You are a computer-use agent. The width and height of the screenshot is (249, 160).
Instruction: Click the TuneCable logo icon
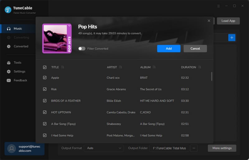(8, 10)
